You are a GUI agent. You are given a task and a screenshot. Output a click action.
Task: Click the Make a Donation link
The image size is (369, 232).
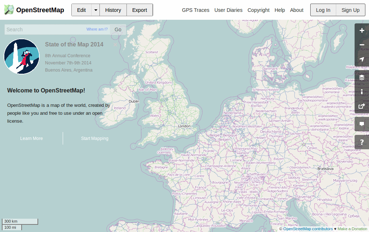(x=352, y=229)
